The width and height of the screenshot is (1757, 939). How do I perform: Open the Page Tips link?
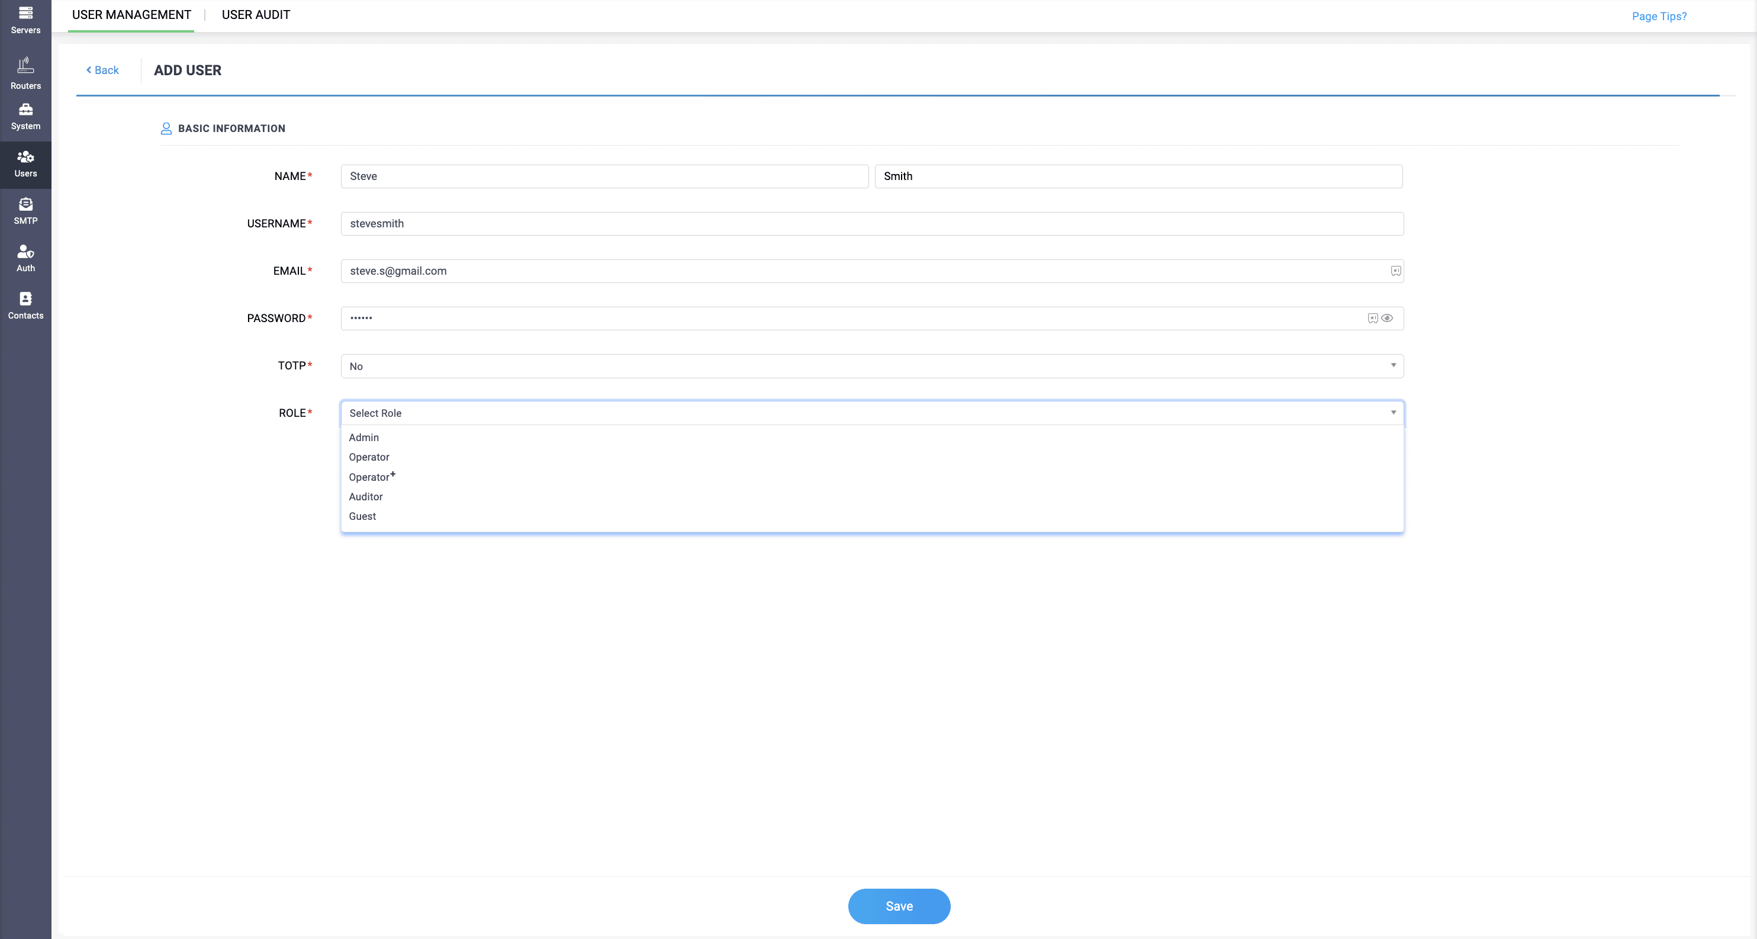click(x=1659, y=17)
